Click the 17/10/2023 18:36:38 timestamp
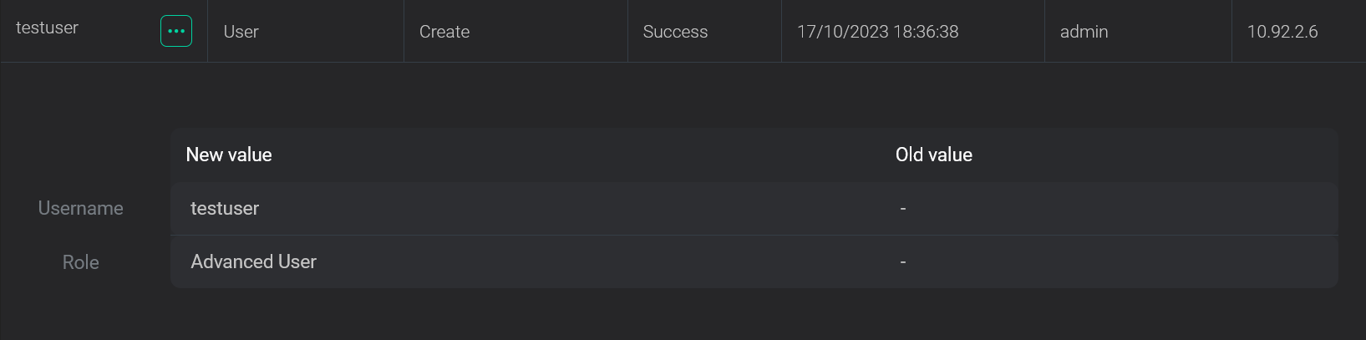 877,32
